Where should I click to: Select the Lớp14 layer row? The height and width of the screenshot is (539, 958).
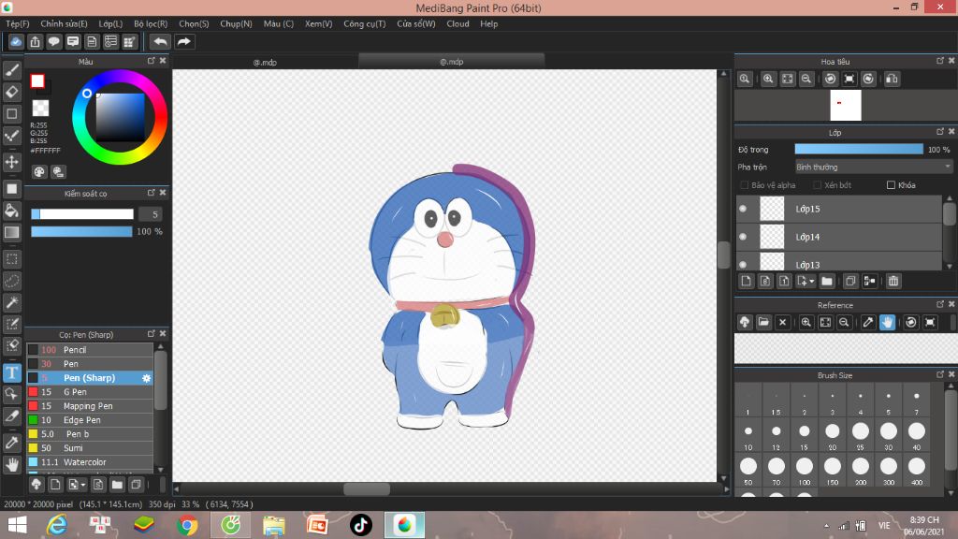pos(839,237)
